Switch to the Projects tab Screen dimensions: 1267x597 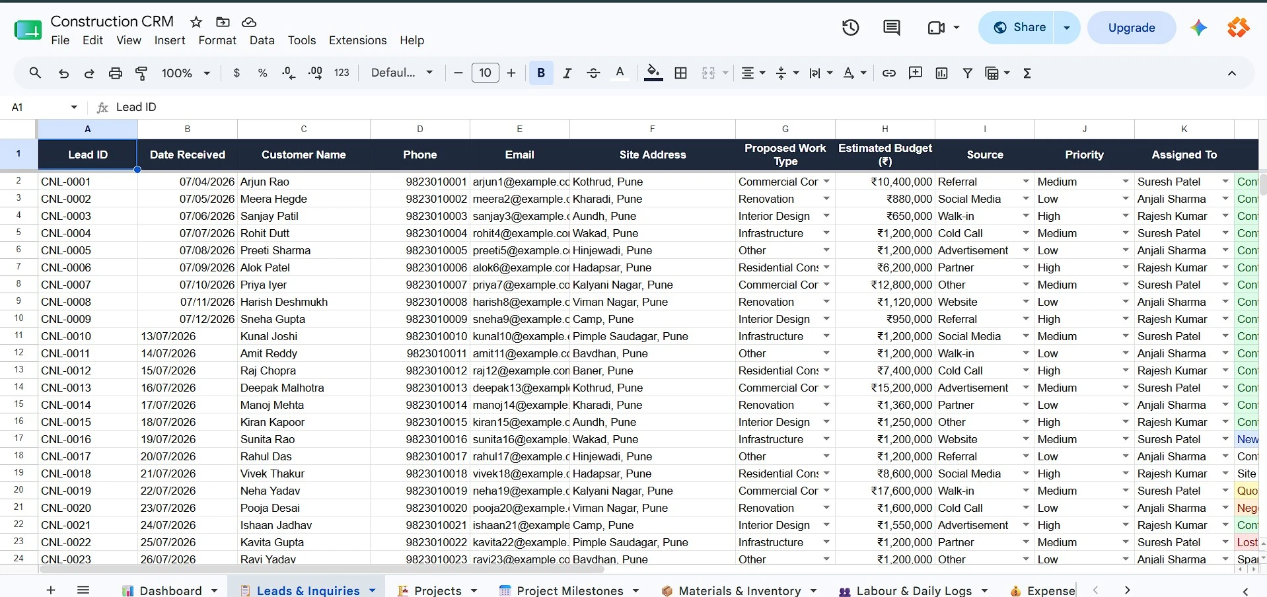[x=437, y=590]
